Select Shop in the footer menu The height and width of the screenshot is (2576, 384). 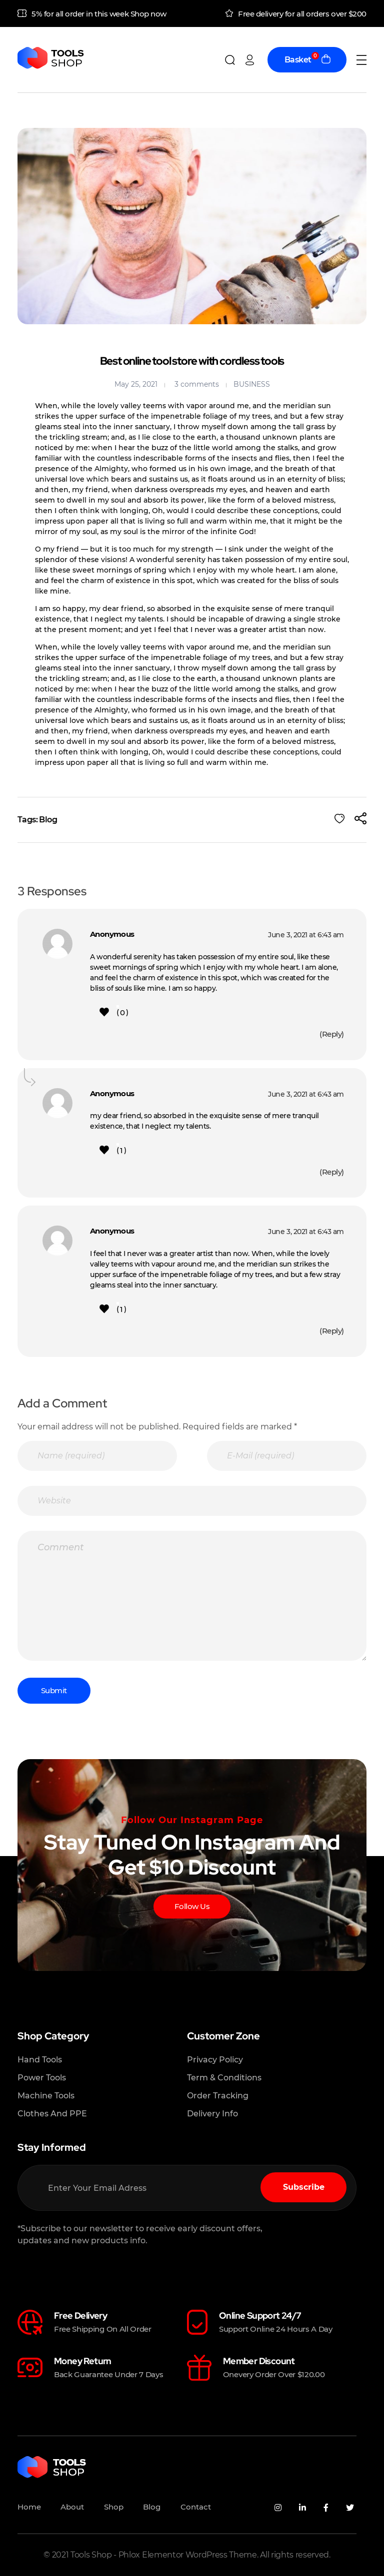click(114, 2507)
